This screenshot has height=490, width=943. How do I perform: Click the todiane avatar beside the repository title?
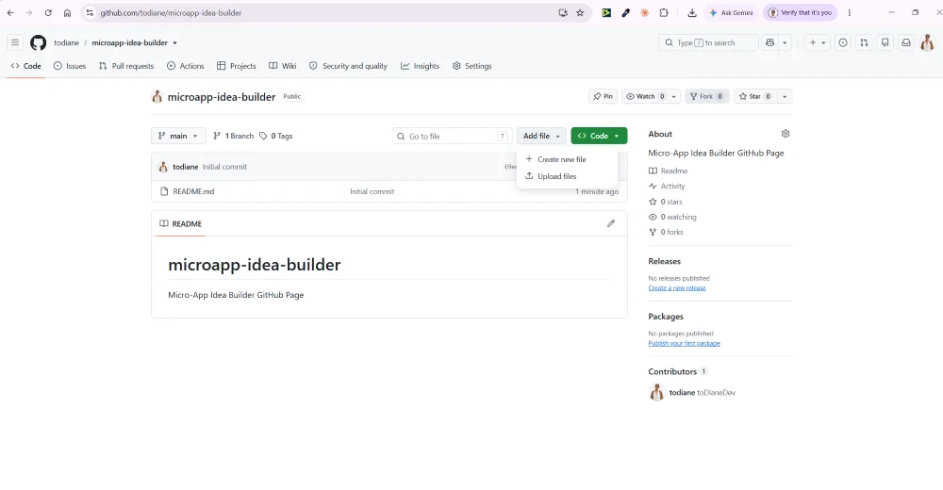click(x=157, y=96)
